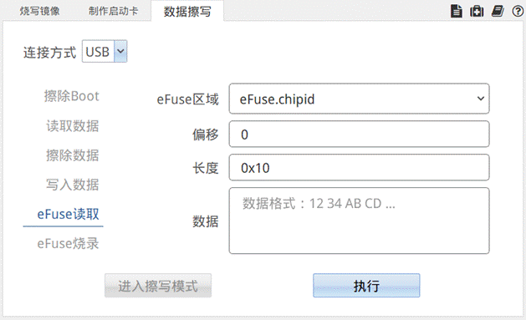Click the 进入擦写模式 button
The width and height of the screenshot is (526, 320).
coord(158,286)
